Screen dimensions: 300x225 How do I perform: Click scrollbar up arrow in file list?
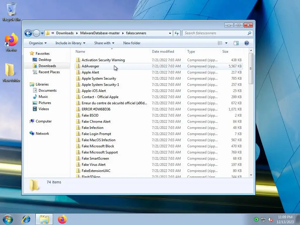251,50
